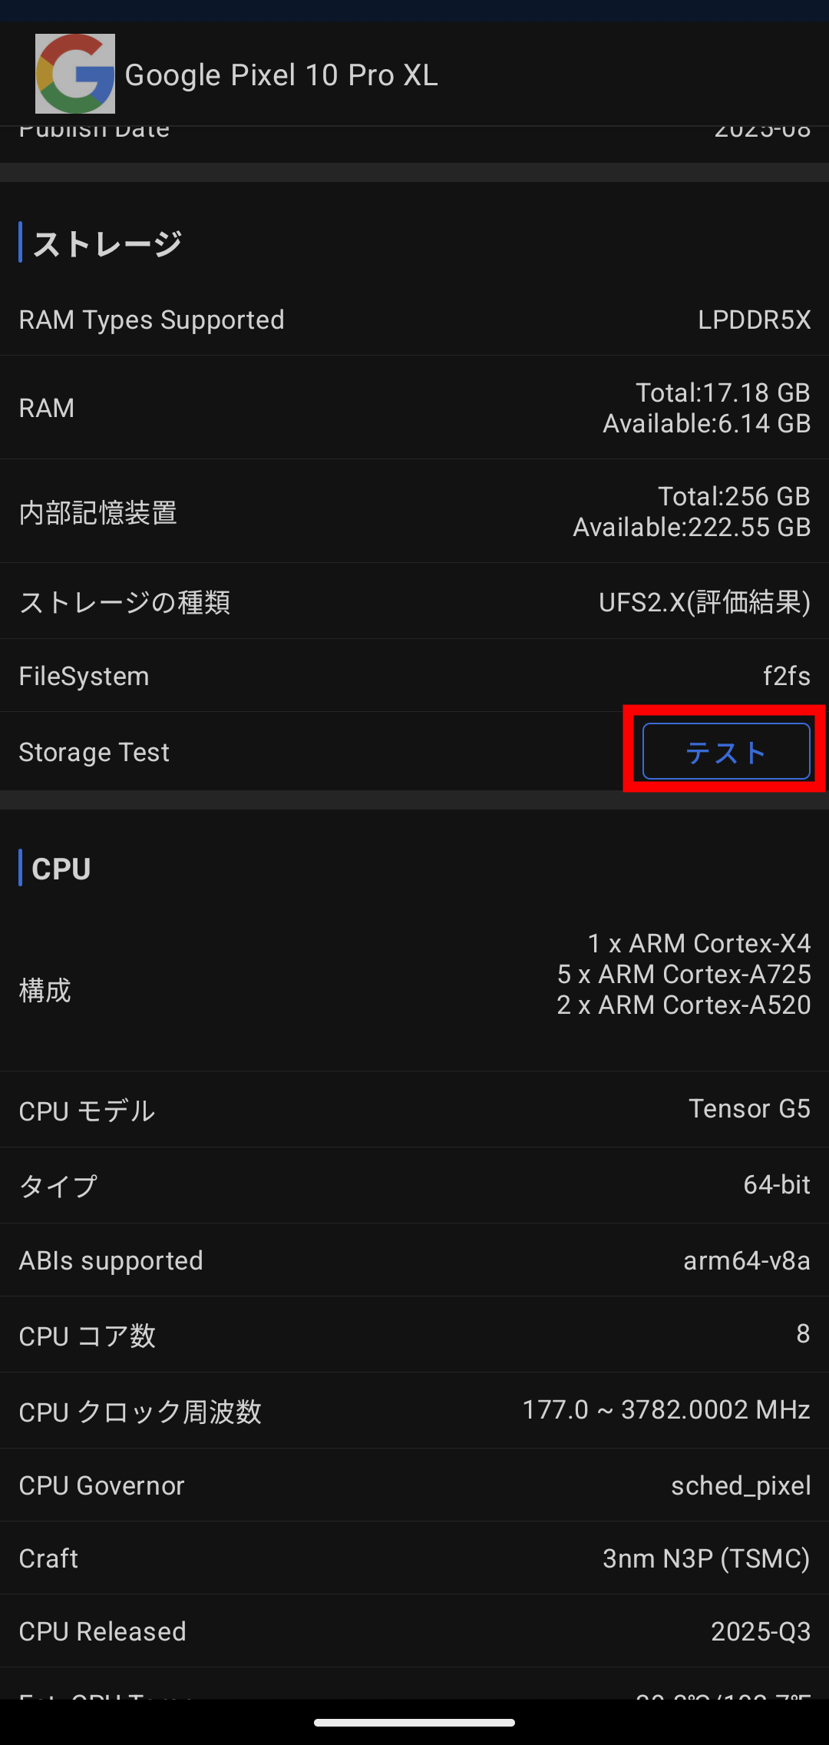Viewport: 829px width, 1745px height.
Task: Select the CPU クロック周波数 row
Action: tap(414, 1411)
